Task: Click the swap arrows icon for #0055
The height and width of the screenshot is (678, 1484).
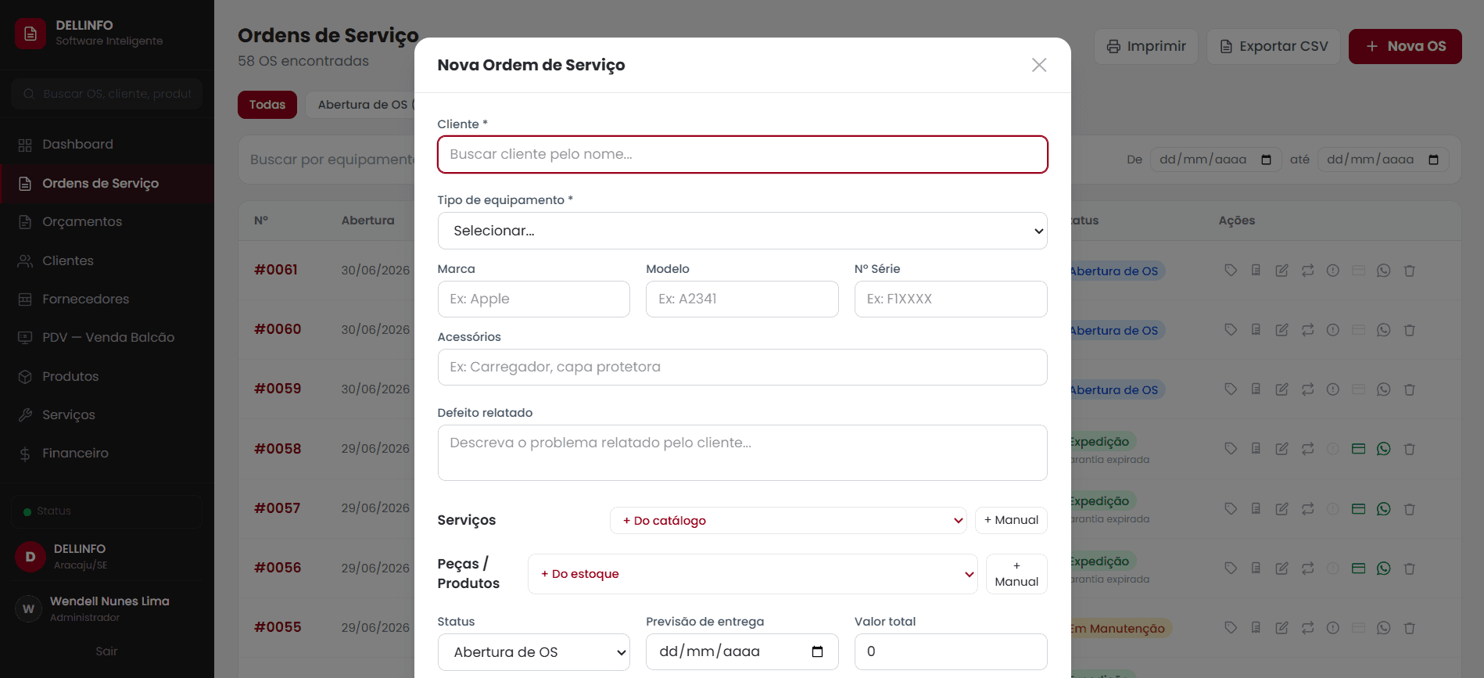Action: [x=1307, y=628]
